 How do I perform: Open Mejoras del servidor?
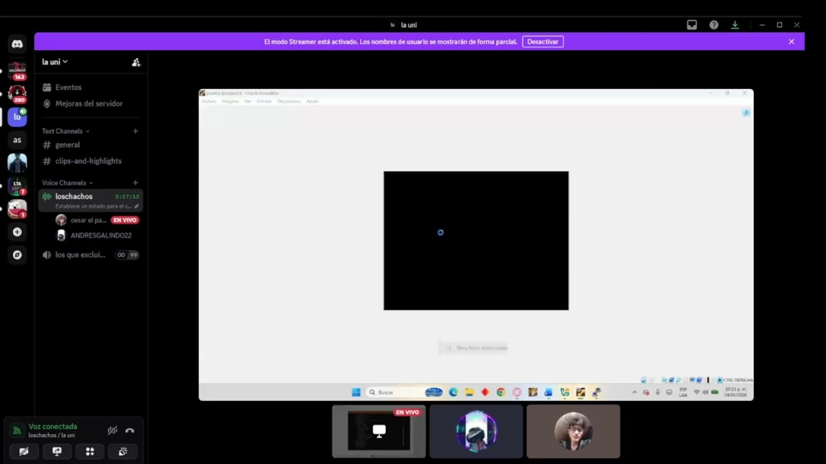pyautogui.click(x=90, y=104)
